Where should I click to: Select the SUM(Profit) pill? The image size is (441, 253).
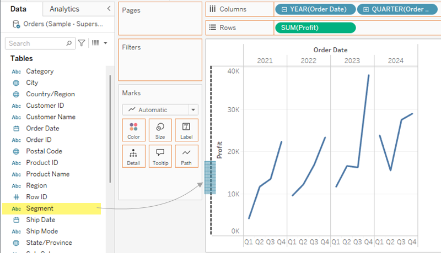coord(315,28)
